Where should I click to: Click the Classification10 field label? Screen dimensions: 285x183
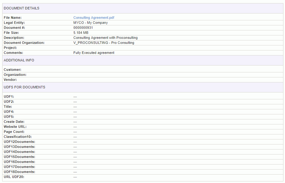18,137
